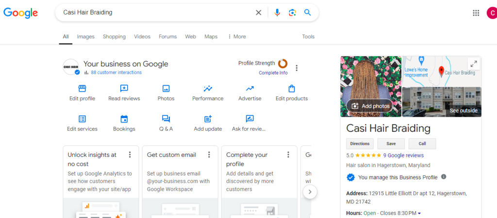Show next suggestion cards with chevron arrow
Image resolution: width=497 pixels, height=218 pixels.
pyautogui.click(x=310, y=192)
